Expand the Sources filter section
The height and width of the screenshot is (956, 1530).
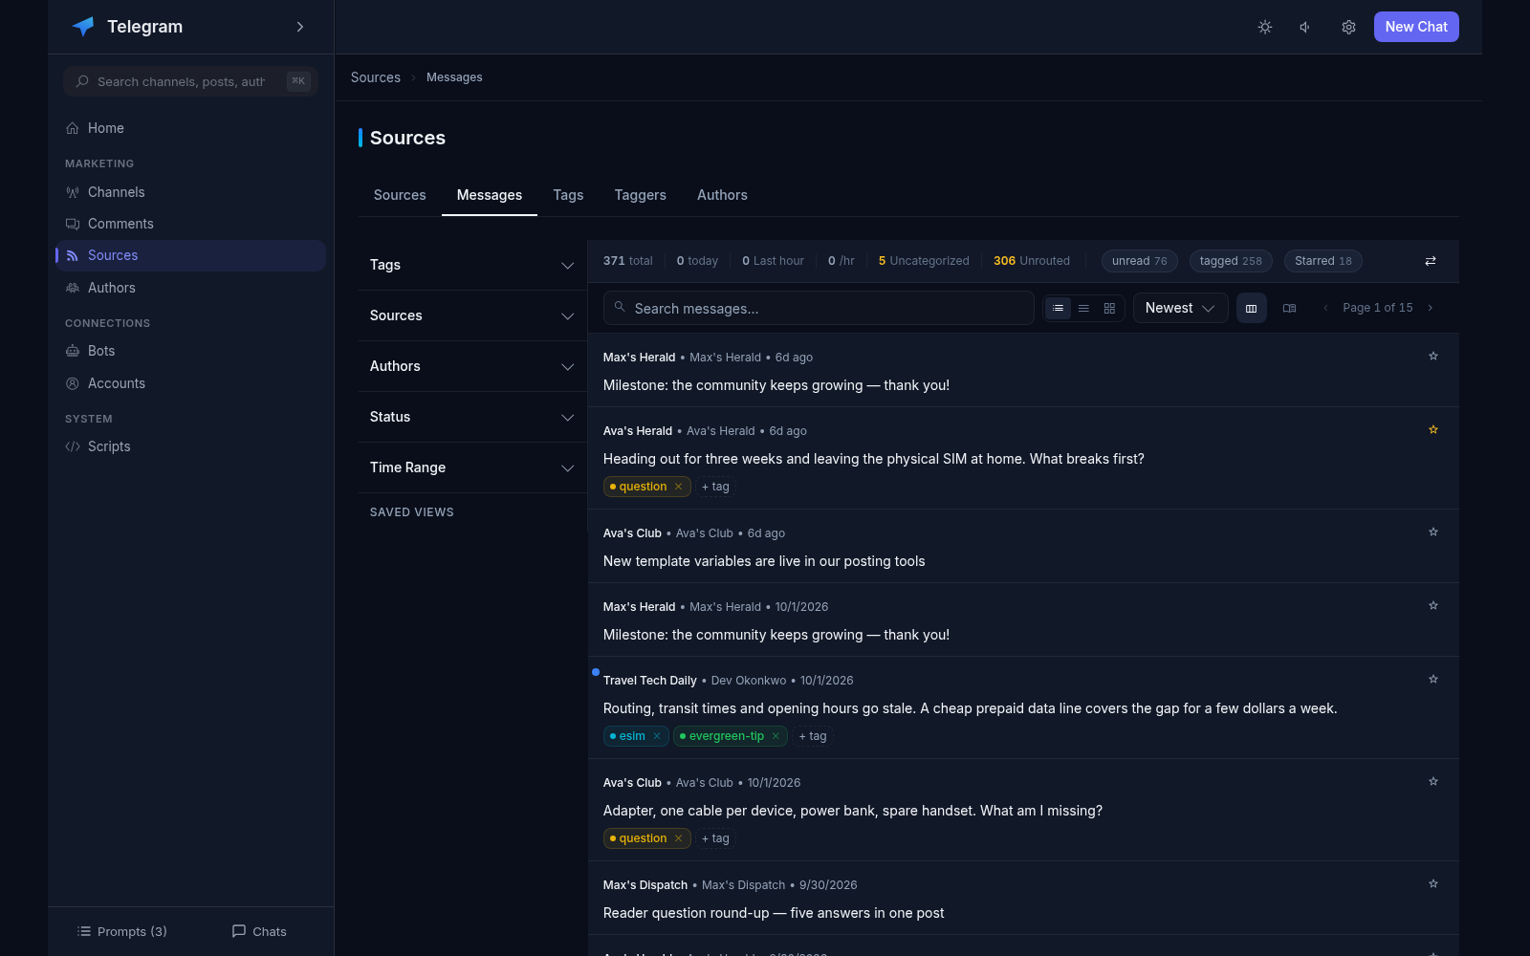[472, 315]
